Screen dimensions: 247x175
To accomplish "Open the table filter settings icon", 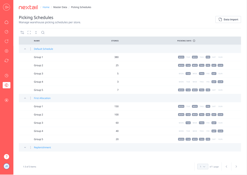I will (x=22, y=32).
